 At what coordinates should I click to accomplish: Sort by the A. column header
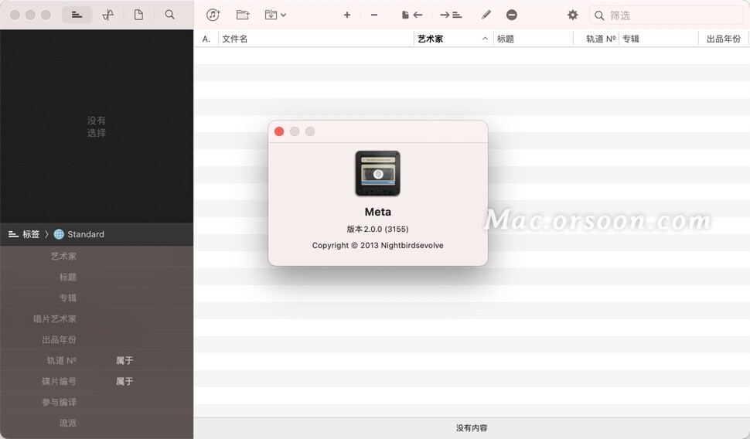click(206, 39)
